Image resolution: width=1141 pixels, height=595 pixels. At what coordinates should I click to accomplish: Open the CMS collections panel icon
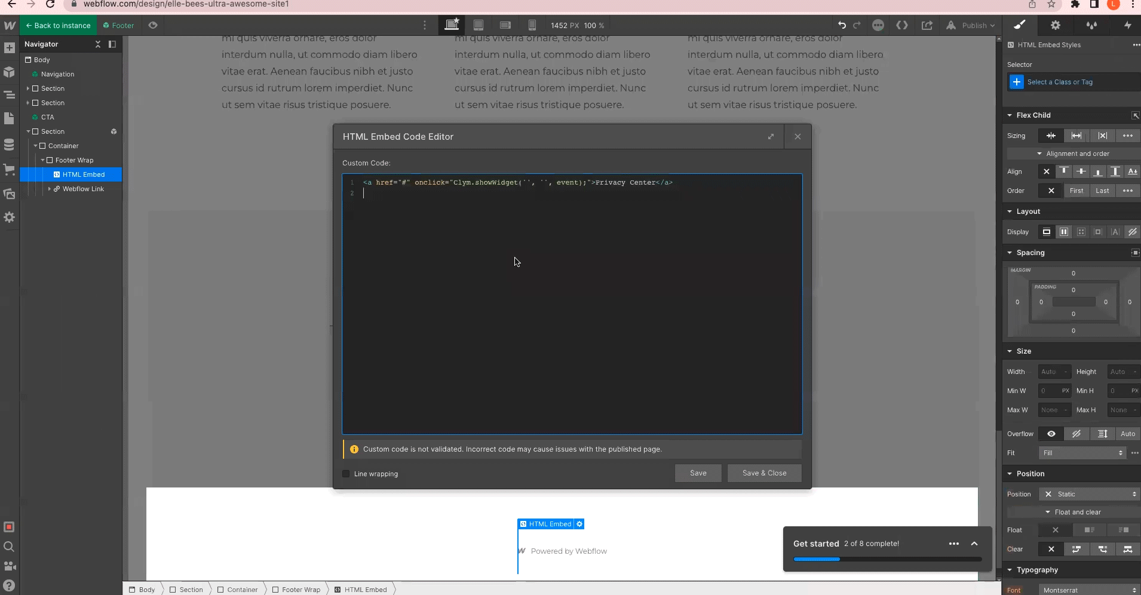(10, 145)
